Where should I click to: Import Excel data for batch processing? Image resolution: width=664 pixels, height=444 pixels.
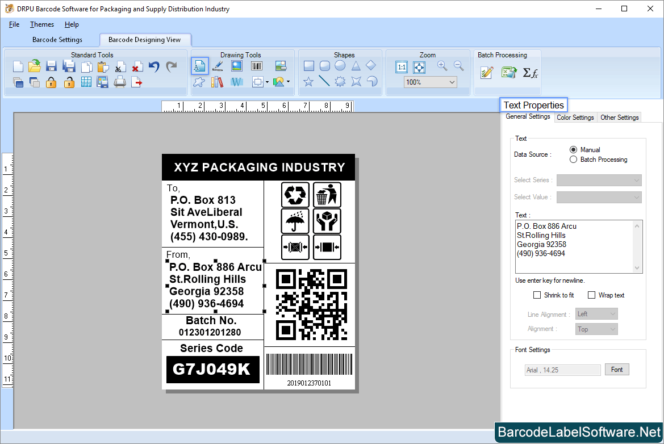tap(508, 73)
